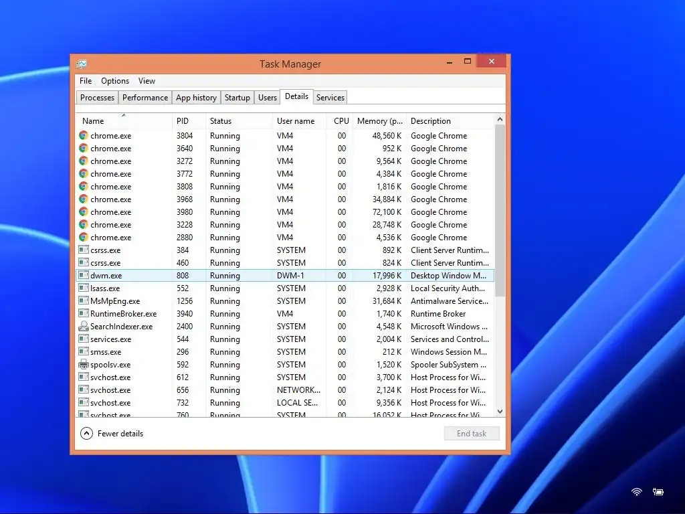Open the View menu
The width and height of the screenshot is (685, 514).
coord(146,81)
